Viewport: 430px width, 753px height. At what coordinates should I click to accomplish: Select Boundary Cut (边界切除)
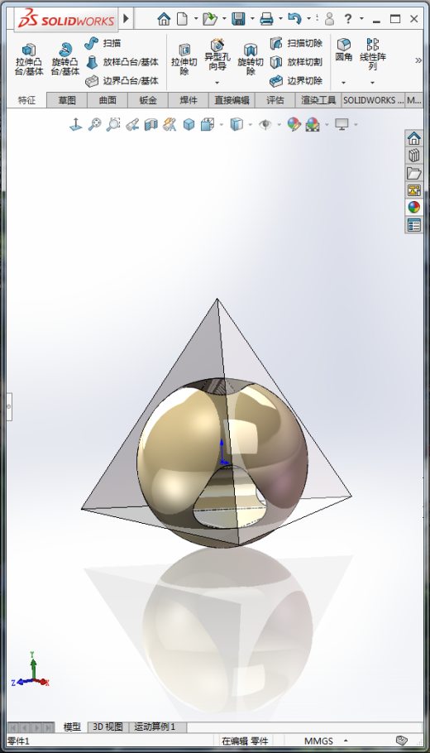pos(296,81)
